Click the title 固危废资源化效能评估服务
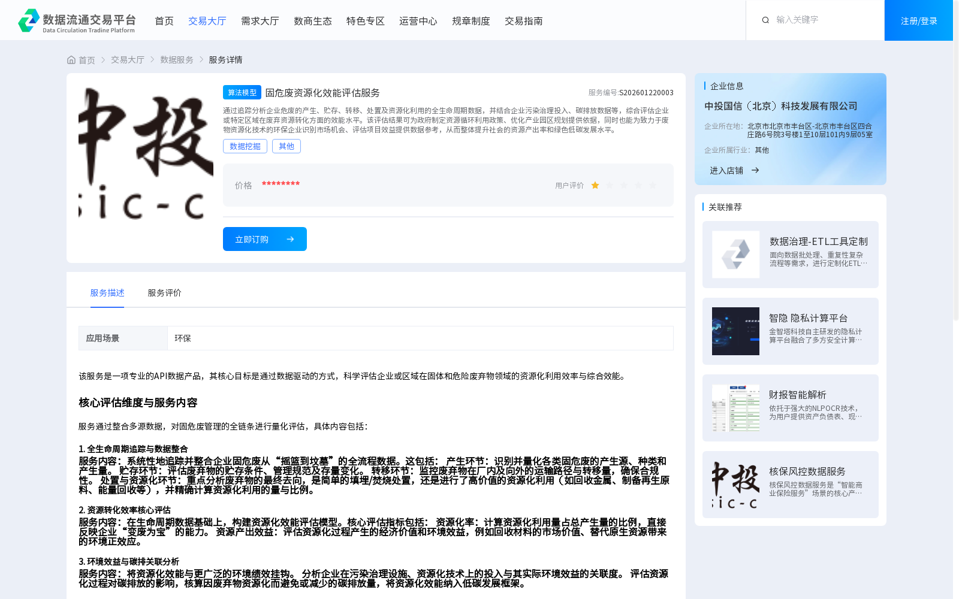This screenshot has height=599, width=959. [x=322, y=93]
